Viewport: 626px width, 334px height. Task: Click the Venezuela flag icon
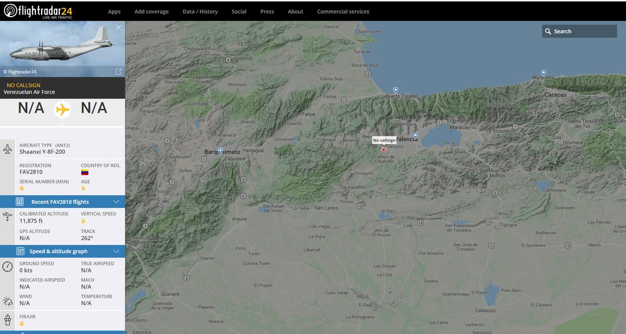85,172
